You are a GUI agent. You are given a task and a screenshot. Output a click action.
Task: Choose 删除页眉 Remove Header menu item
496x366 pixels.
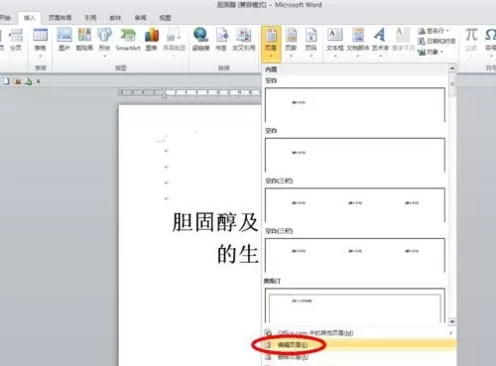[359, 357]
